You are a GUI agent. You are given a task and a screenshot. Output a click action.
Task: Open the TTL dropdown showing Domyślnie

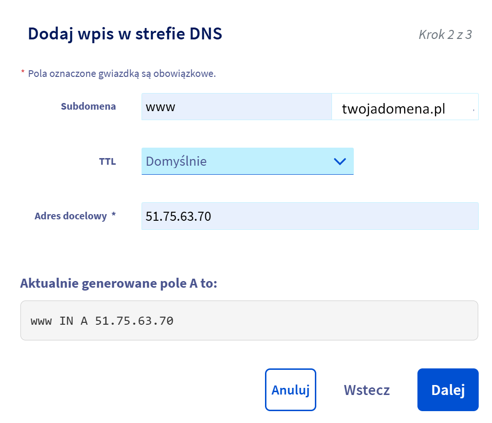coord(237,161)
